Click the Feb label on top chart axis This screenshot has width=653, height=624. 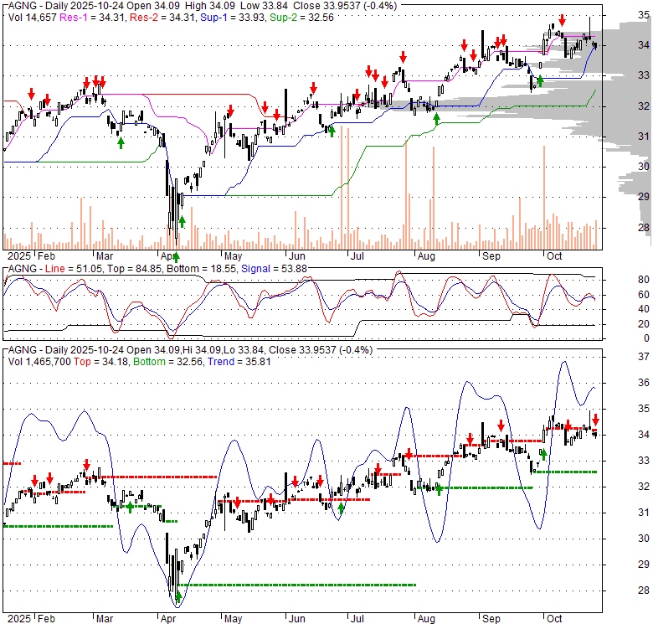coord(46,256)
